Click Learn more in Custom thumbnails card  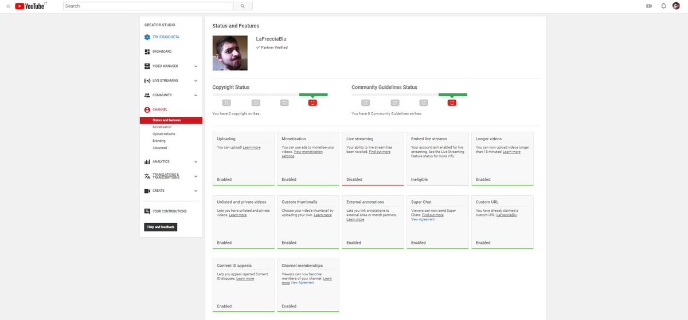click(323, 215)
